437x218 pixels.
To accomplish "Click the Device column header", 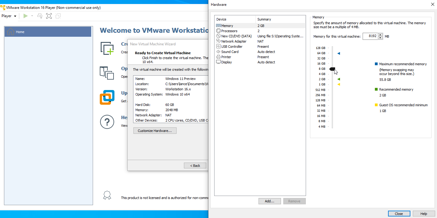I will (235, 19).
